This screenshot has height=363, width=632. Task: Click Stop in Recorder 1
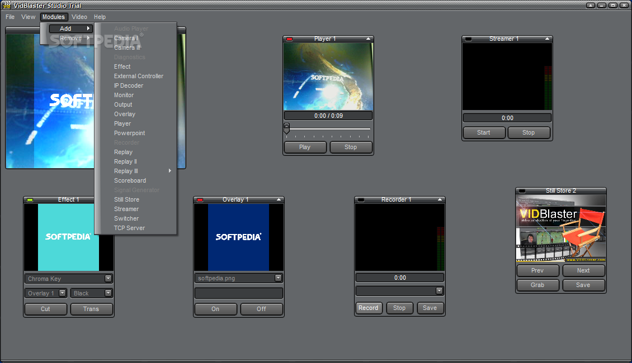coord(399,308)
